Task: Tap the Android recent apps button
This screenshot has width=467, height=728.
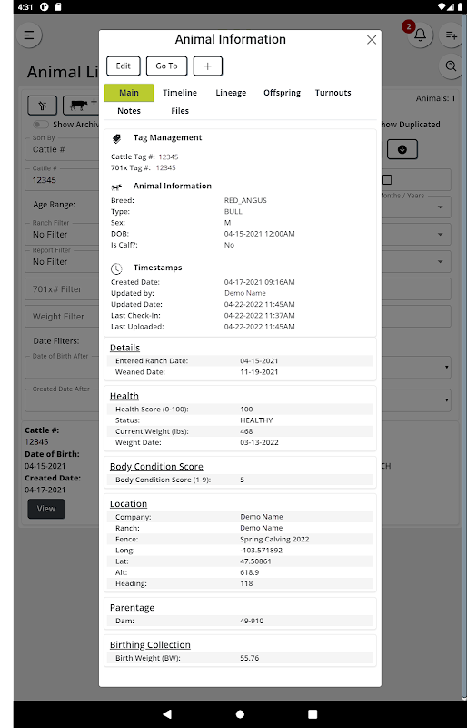Action: (313, 714)
